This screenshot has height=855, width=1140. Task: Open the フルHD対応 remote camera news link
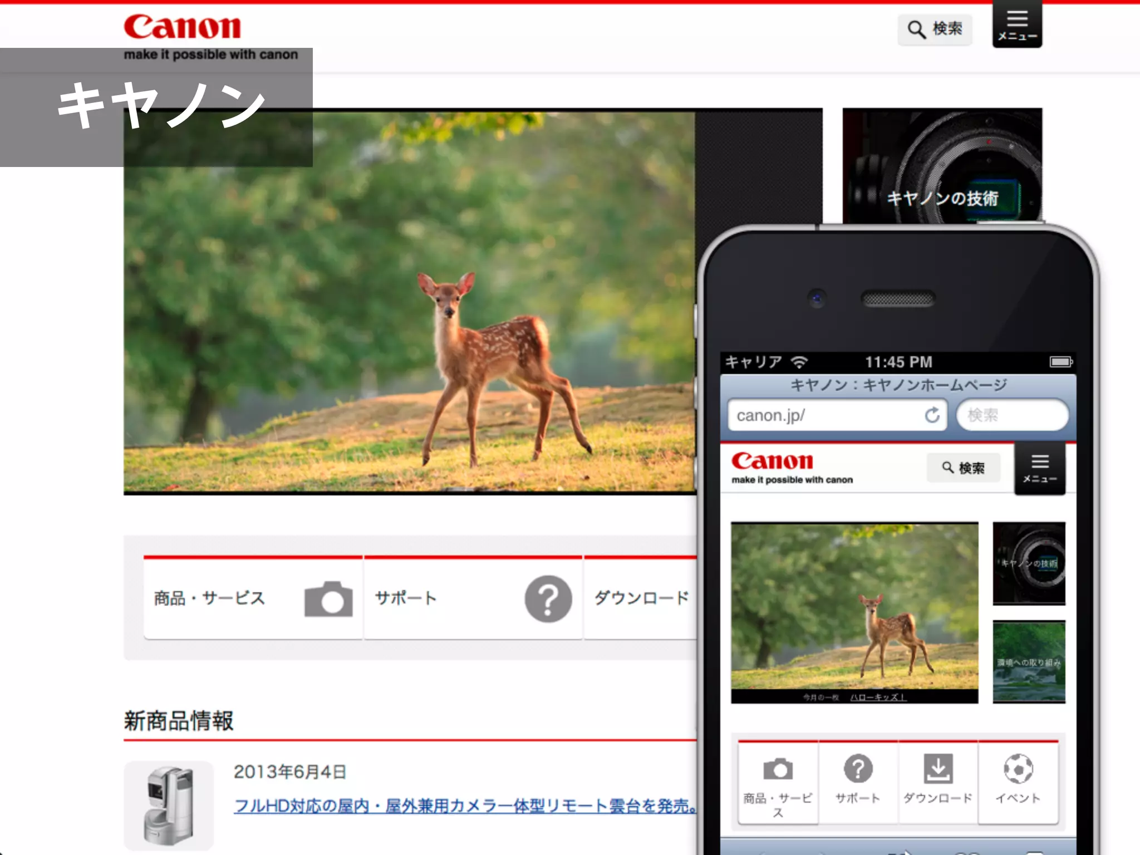coord(465,805)
